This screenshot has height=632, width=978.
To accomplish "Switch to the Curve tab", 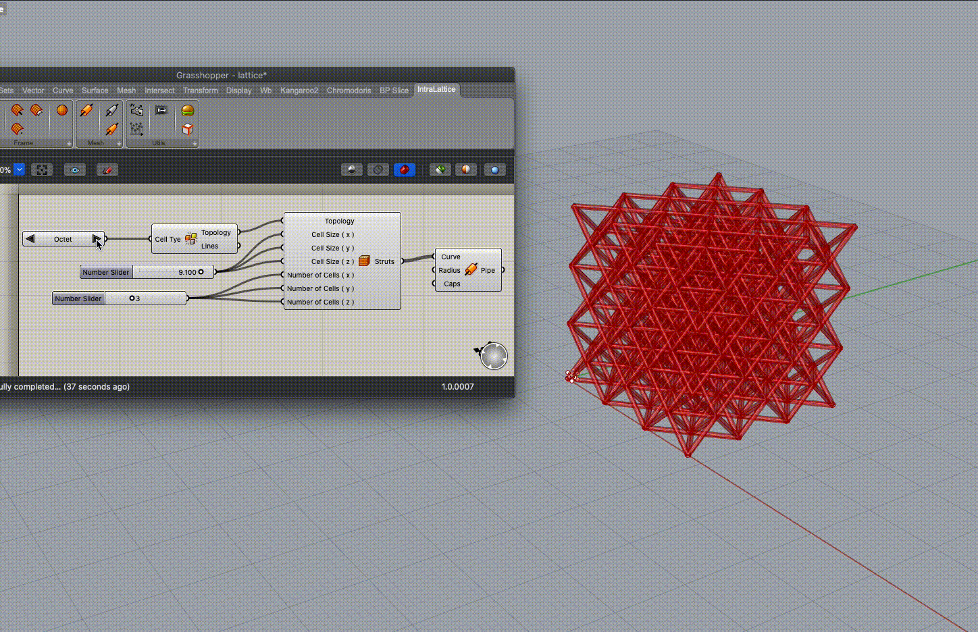I will point(63,90).
